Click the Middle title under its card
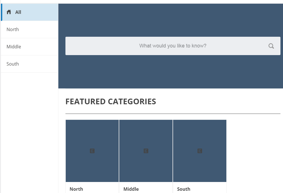The image size is (283, 193). pyautogui.click(x=131, y=189)
